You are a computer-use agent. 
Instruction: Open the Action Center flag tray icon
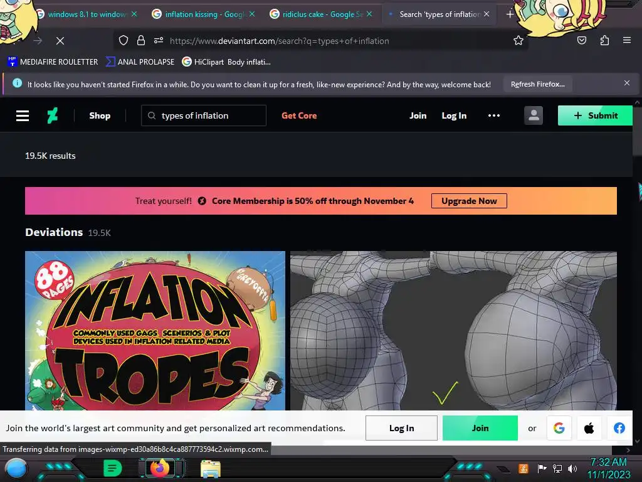[x=542, y=468]
